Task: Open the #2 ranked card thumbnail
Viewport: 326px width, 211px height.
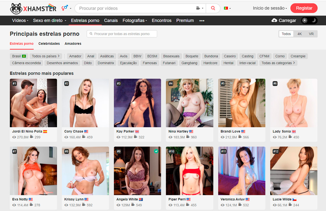Action: (x=85, y=103)
